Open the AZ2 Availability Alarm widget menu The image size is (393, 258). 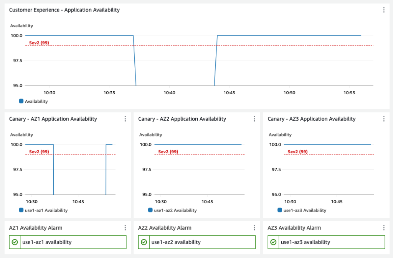pyautogui.click(x=254, y=227)
